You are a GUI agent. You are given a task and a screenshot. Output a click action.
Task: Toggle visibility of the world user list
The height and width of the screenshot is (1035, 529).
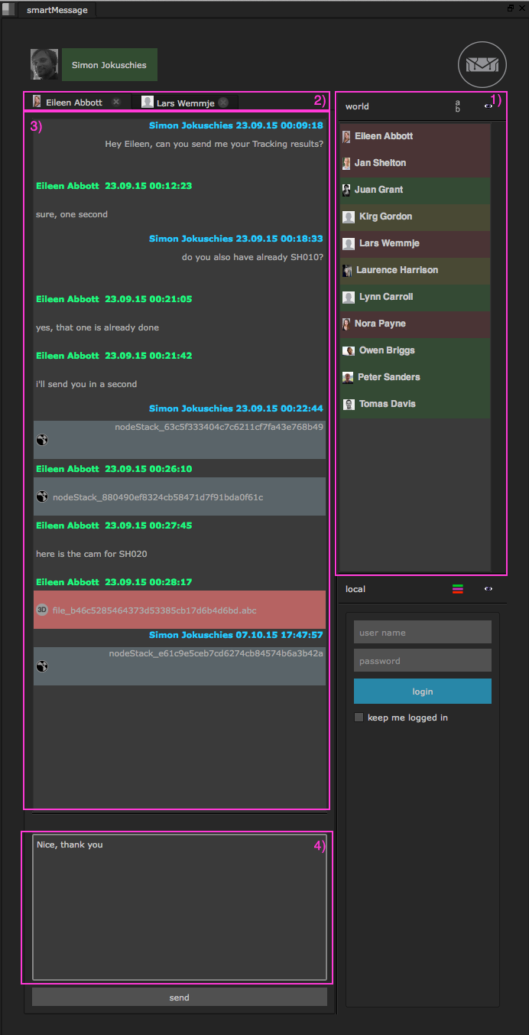(x=488, y=106)
